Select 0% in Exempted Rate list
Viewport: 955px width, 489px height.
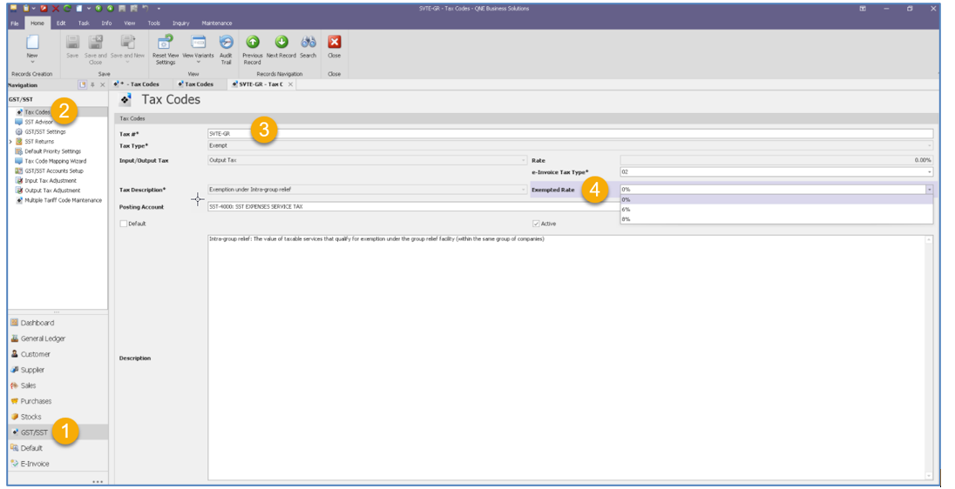tap(776, 199)
